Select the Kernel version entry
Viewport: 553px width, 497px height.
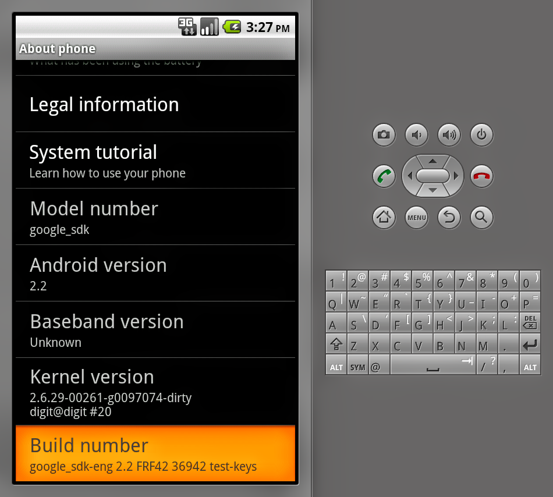155,392
